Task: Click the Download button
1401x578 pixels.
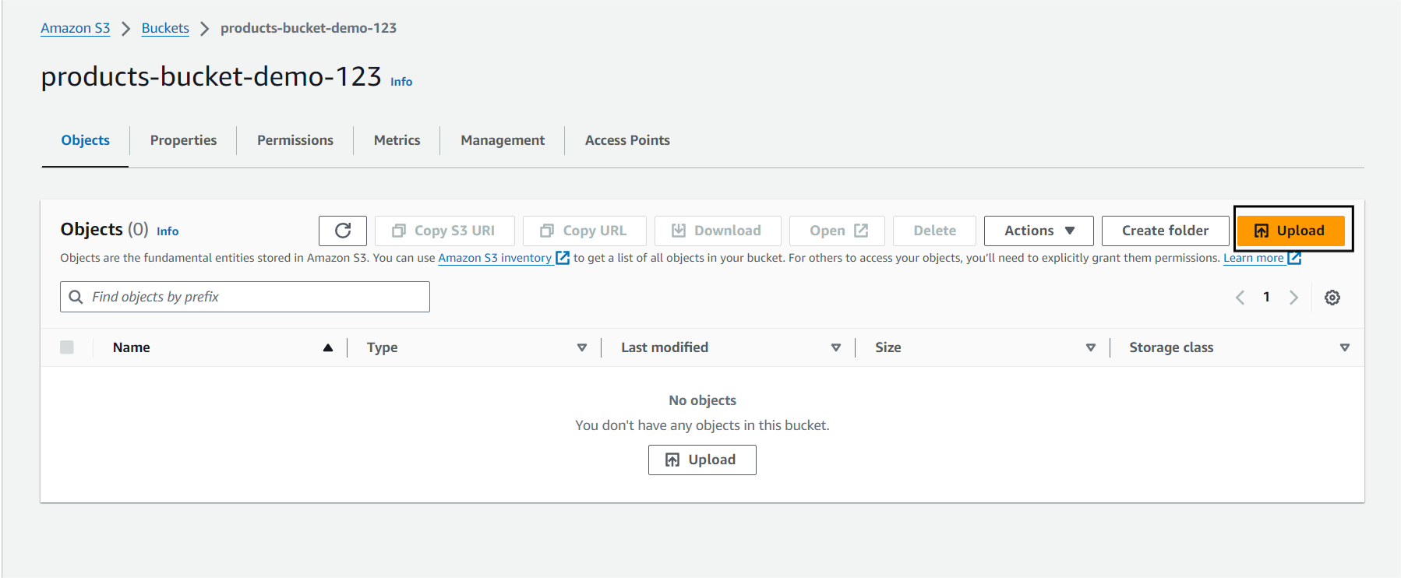Action: click(x=718, y=231)
